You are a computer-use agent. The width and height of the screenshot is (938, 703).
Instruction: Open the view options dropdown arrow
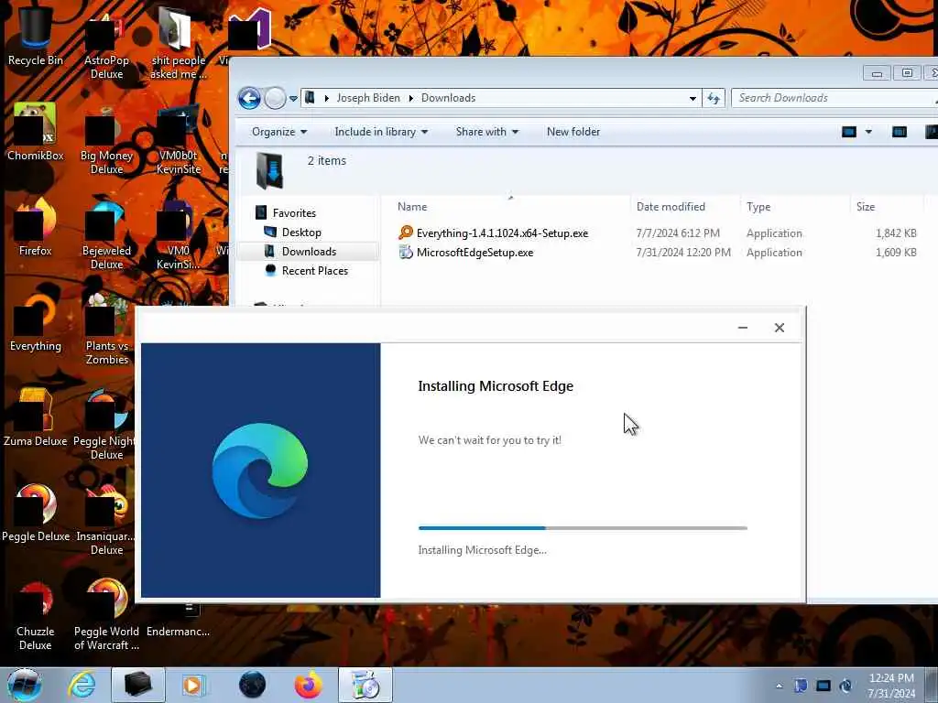pyautogui.click(x=868, y=132)
